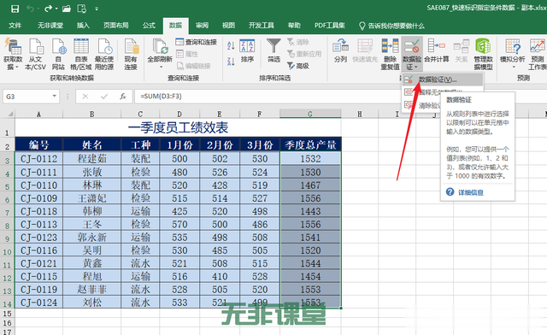Click the cancel X button beside formula bar
Viewport: 547px width, 335px height.
click(x=85, y=97)
